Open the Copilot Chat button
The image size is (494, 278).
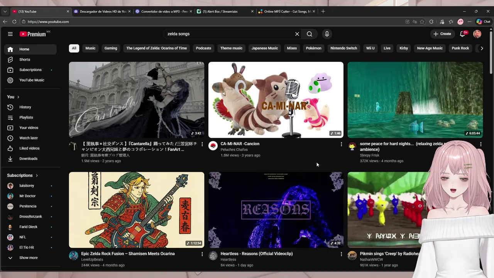tap(483, 22)
